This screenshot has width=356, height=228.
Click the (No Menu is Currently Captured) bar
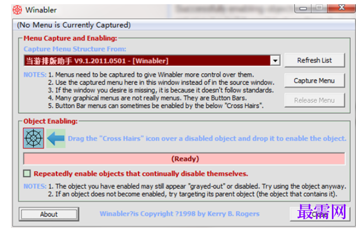click(x=185, y=25)
